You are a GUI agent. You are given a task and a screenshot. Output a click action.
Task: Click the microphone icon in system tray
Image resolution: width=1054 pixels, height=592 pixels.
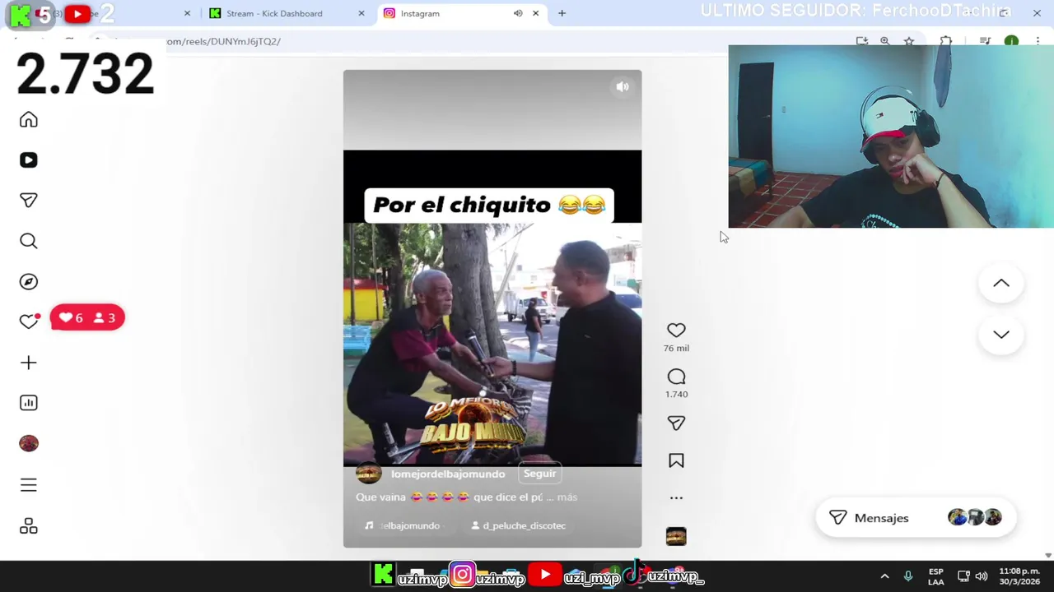[908, 576]
